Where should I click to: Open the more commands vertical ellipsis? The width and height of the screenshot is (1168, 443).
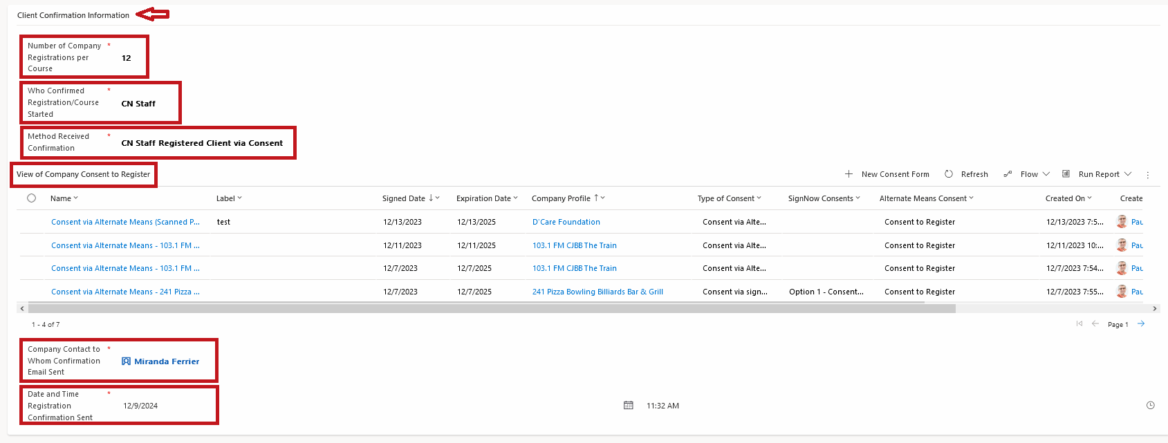click(x=1148, y=175)
